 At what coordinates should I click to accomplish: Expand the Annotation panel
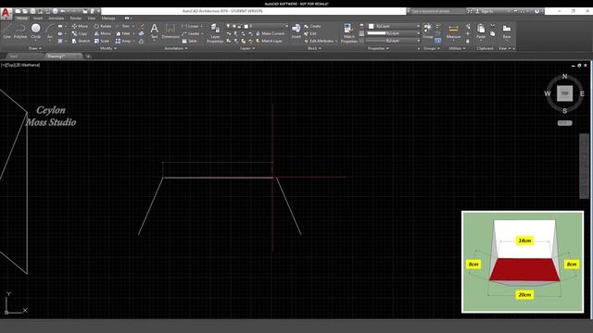176,48
